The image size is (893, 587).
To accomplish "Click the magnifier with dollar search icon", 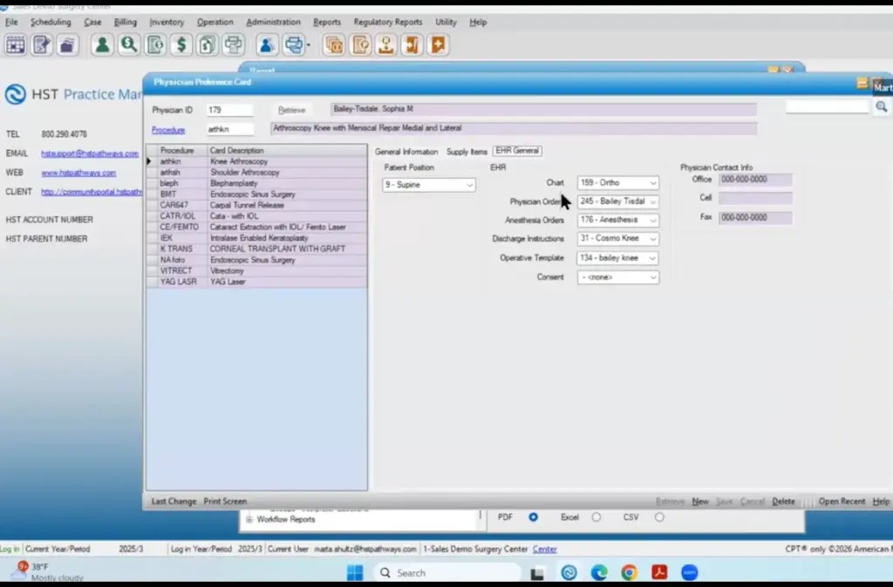I will pyautogui.click(x=129, y=45).
